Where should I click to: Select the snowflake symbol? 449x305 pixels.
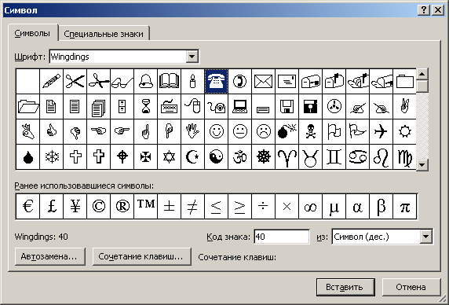point(51,157)
